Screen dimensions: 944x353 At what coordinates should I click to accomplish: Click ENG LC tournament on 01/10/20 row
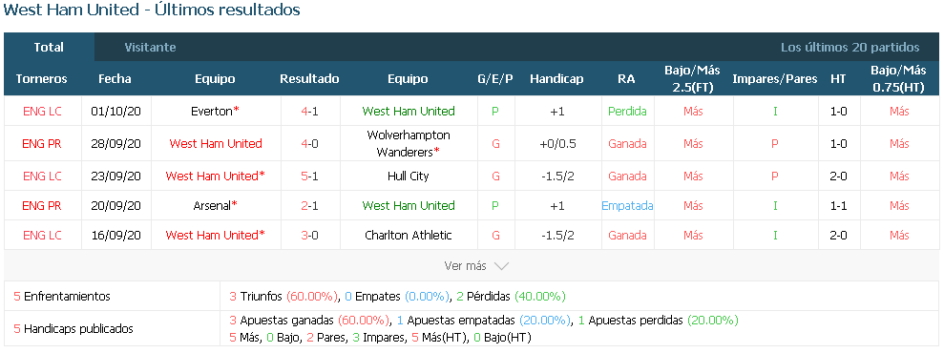tap(42, 112)
